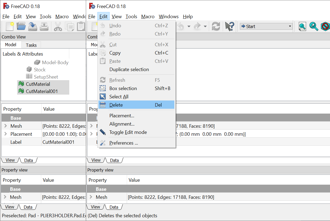
Task: Click the Preferences tools icon
Action: [103, 143]
